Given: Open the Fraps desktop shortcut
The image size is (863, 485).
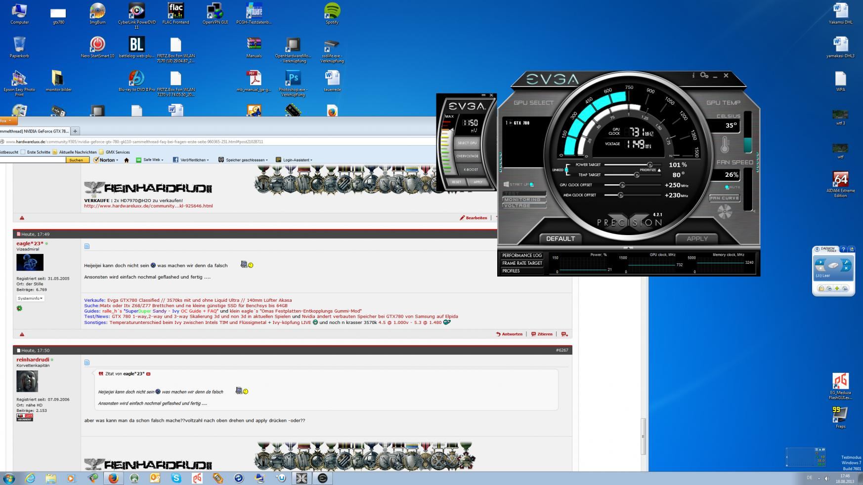Looking at the screenshot, I should (x=840, y=417).
